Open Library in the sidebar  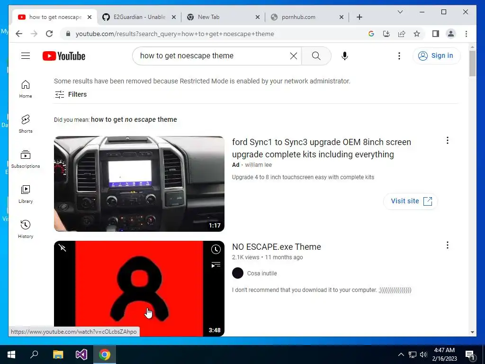pyautogui.click(x=26, y=194)
